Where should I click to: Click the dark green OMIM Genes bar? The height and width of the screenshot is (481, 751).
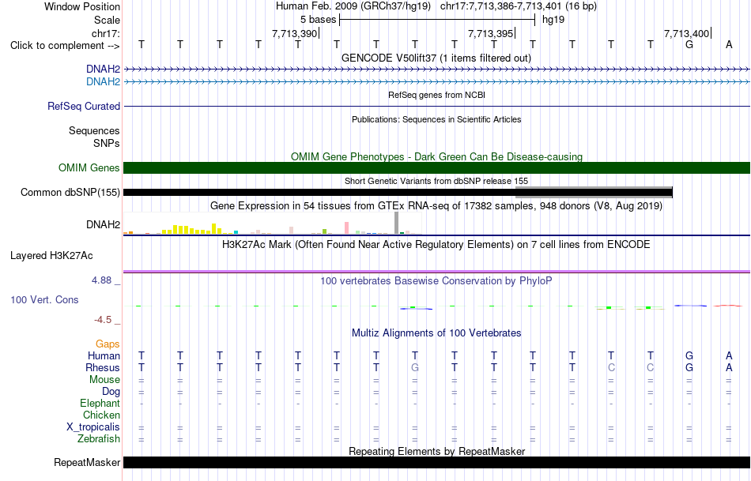(x=436, y=167)
